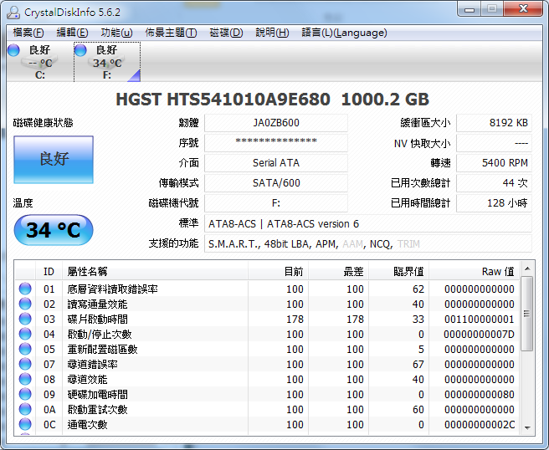Screen dimensions: 549x450
Task: Click status orb for attribute 0C 通電次數
Action: tap(25, 425)
